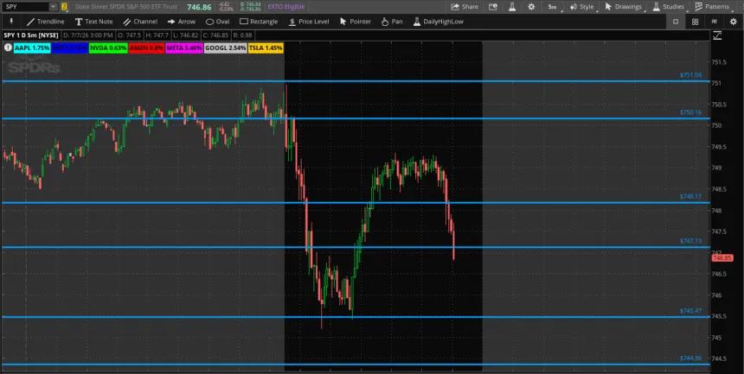
Task: Open the alert icon next to Share
Action: (x=492, y=7)
